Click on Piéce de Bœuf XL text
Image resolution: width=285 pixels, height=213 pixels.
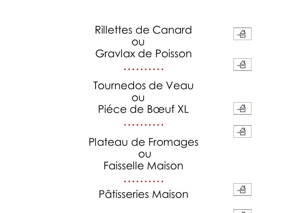[143, 109]
